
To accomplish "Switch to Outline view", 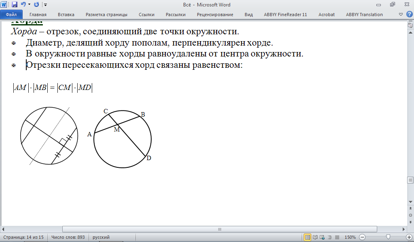I will pyautogui.click(x=330, y=237).
